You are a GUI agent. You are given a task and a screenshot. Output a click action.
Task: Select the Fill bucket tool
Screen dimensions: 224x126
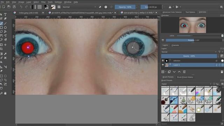coord(1,62)
